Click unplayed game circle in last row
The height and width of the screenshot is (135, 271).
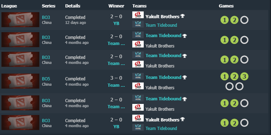pos(244,123)
